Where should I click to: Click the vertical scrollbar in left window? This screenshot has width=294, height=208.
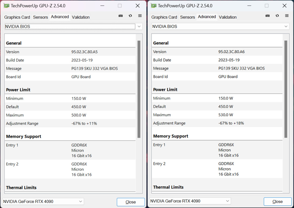coord(139,89)
